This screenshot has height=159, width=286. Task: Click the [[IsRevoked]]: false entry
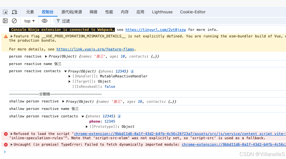[94, 86]
